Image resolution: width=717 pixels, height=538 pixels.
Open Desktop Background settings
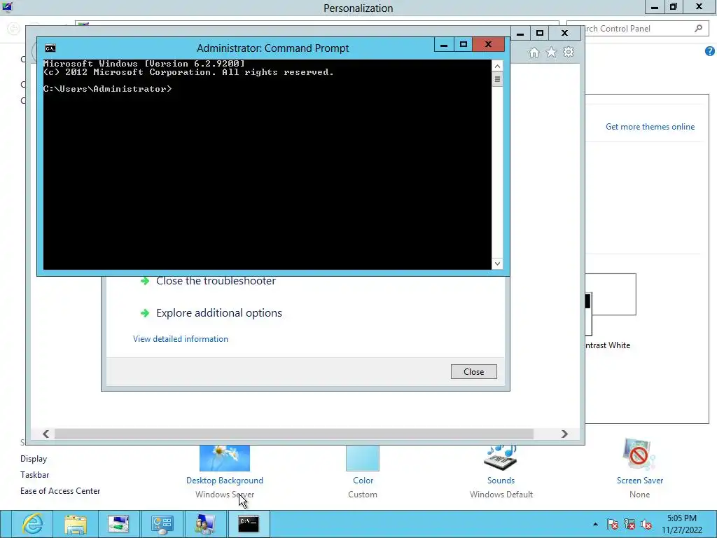coord(225,481)
